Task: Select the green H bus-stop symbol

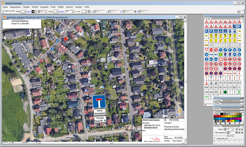Action: coord(220,55)
